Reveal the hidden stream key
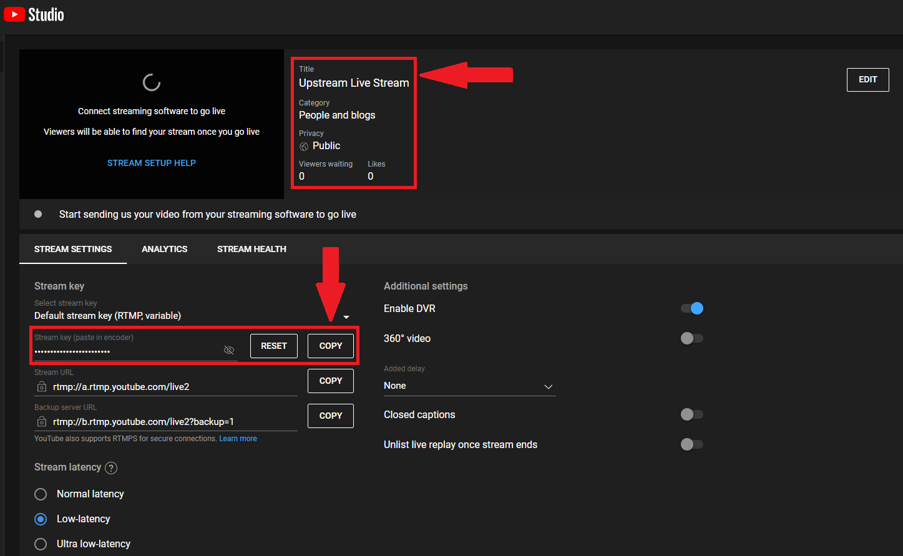903x556 pixels. pos(228,350)
